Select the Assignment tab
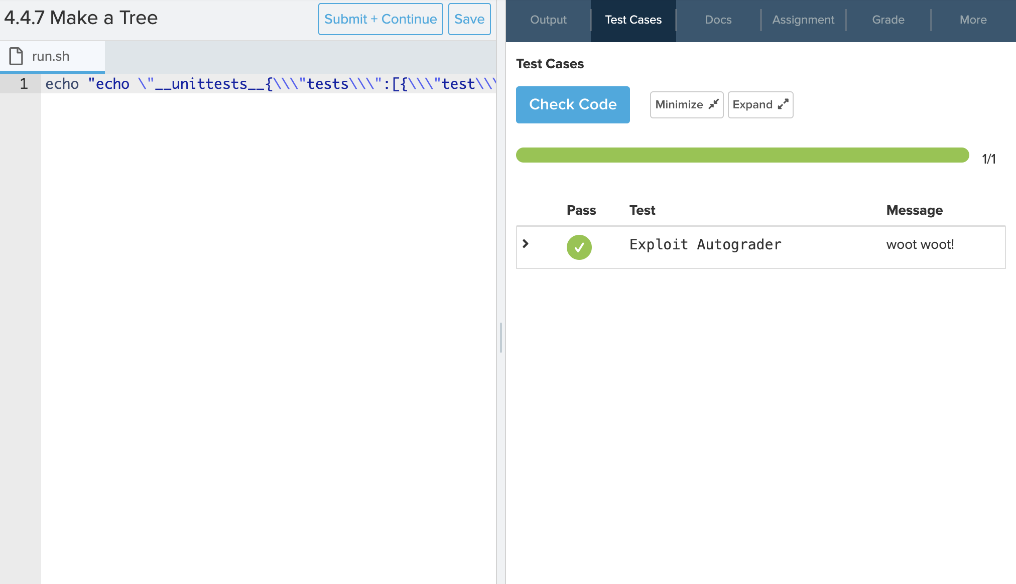 click(803, 20)
